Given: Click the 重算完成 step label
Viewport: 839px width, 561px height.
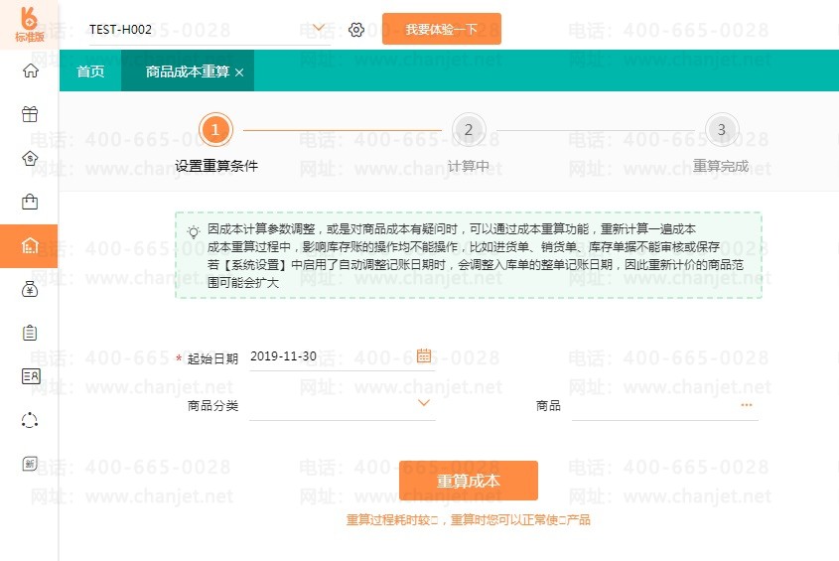Looking at the screenshot, I should [721, 166].
